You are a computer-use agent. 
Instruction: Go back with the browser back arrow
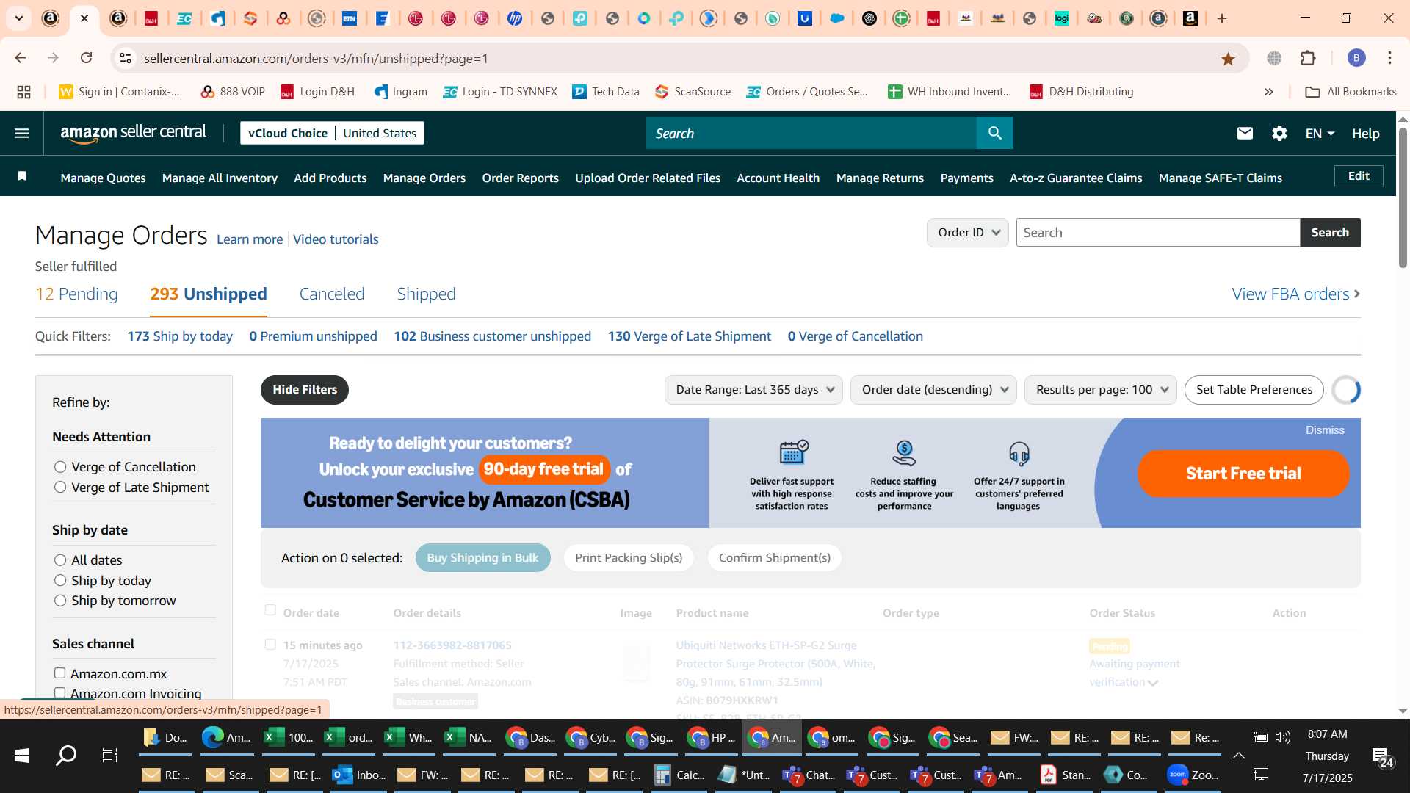[21, 58]
